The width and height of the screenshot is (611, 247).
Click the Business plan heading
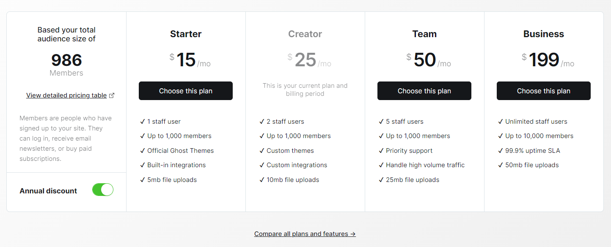coord(544,34)
